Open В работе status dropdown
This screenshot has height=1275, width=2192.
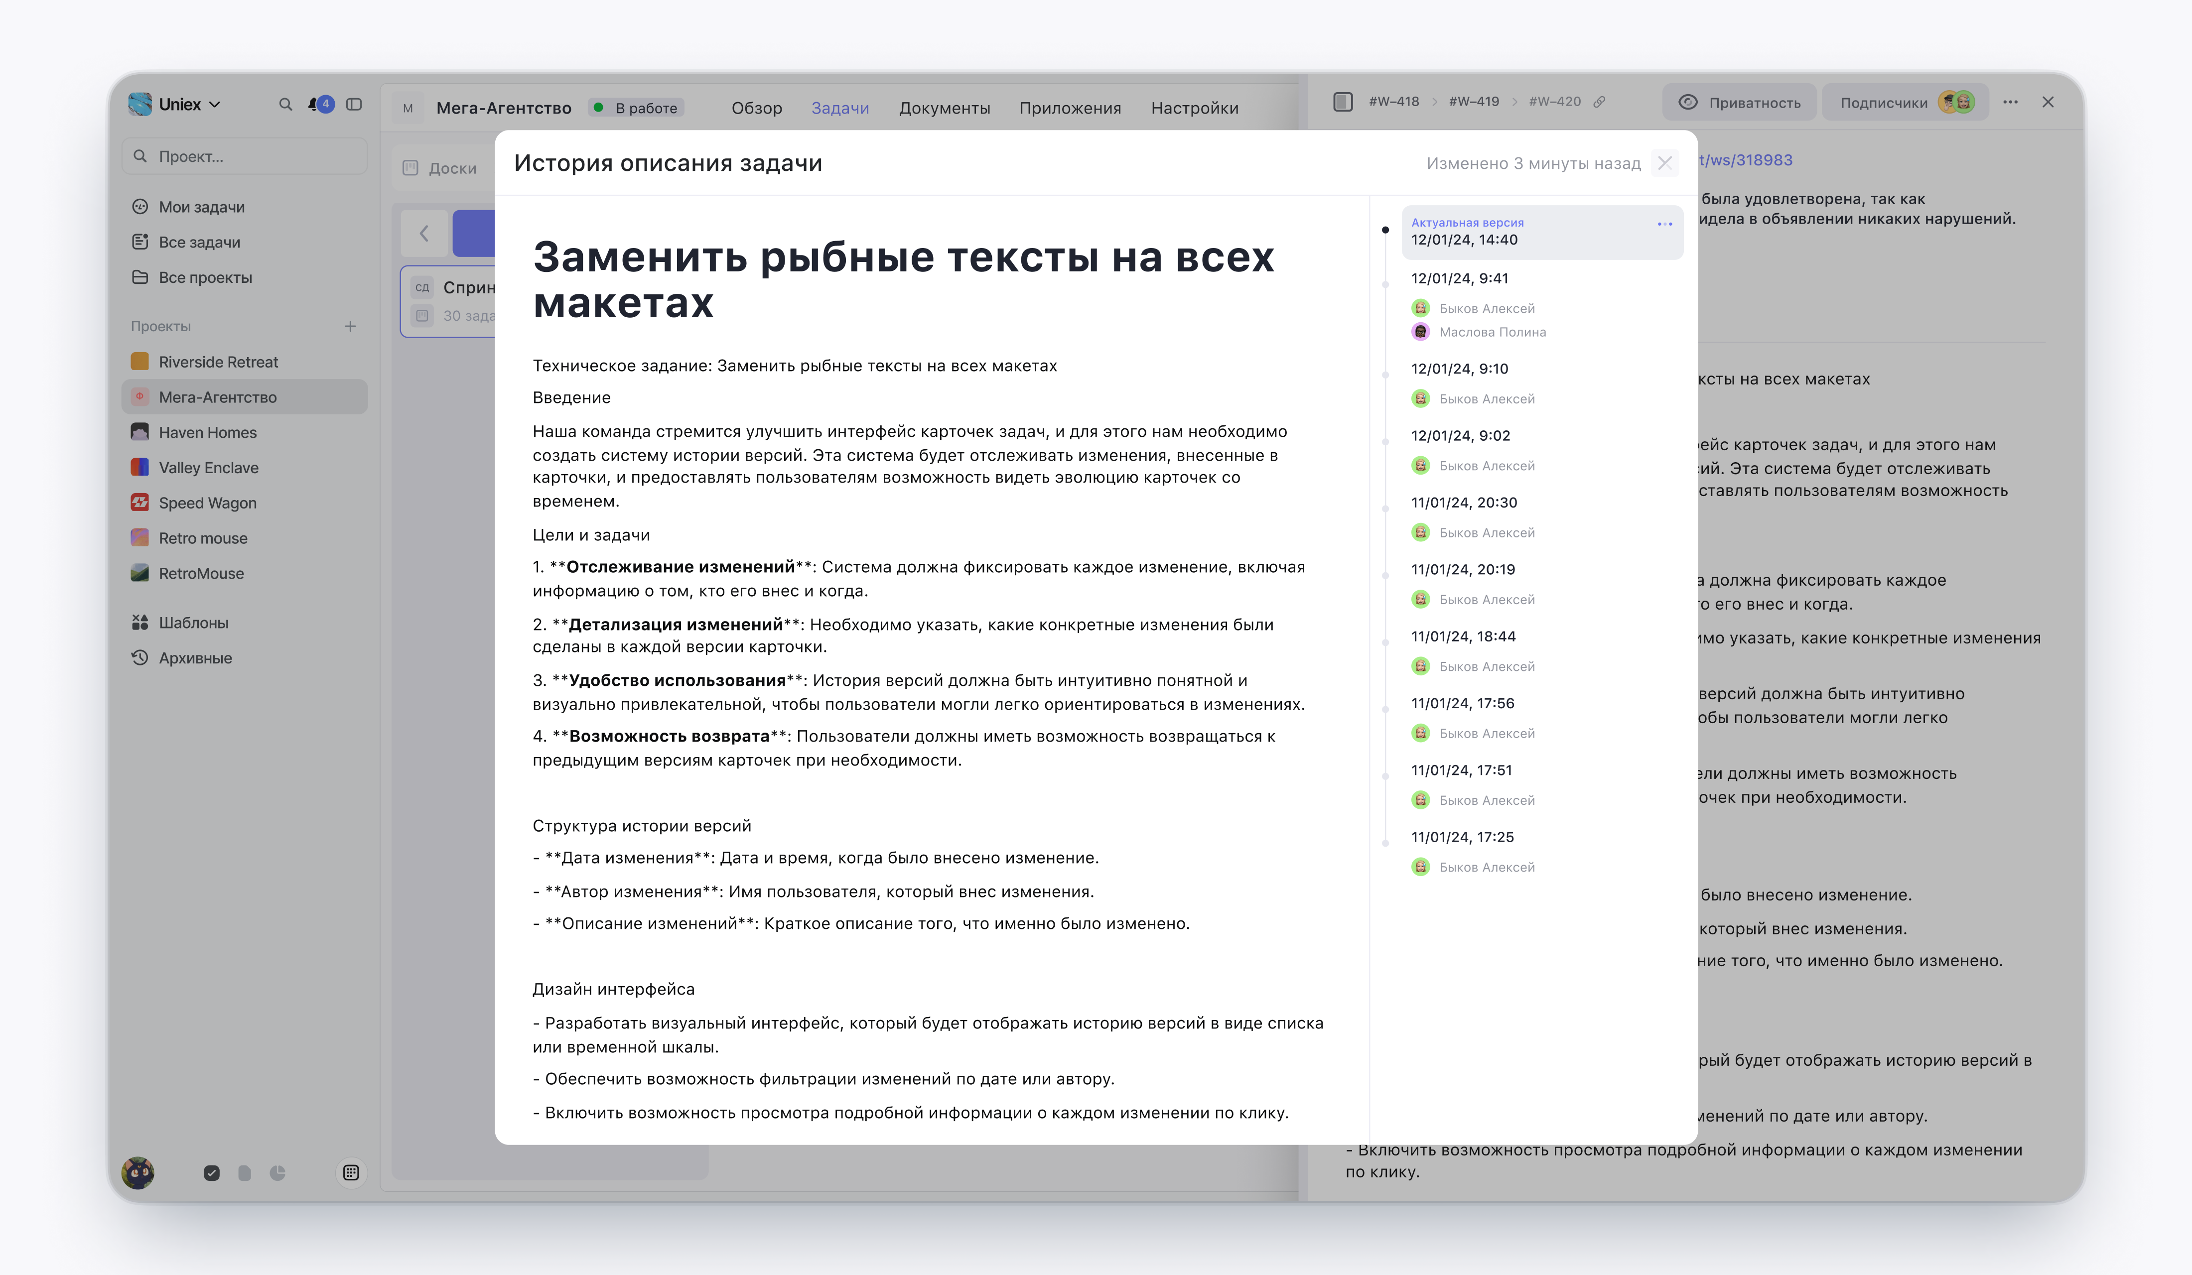[x=637, y=108]
